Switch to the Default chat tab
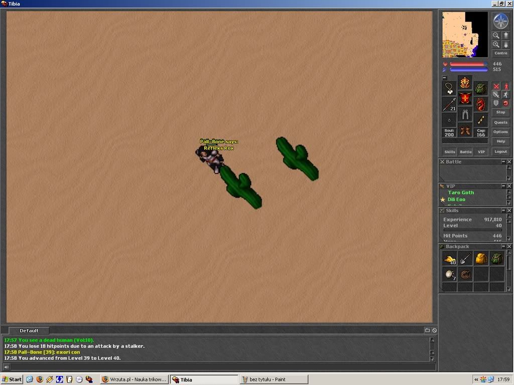The height and width of the screenshot is (385, 514). (29, 331)
